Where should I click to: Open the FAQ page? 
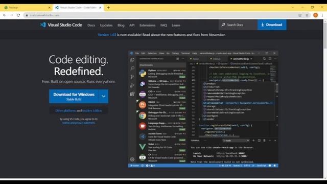[x=163, y=25]
